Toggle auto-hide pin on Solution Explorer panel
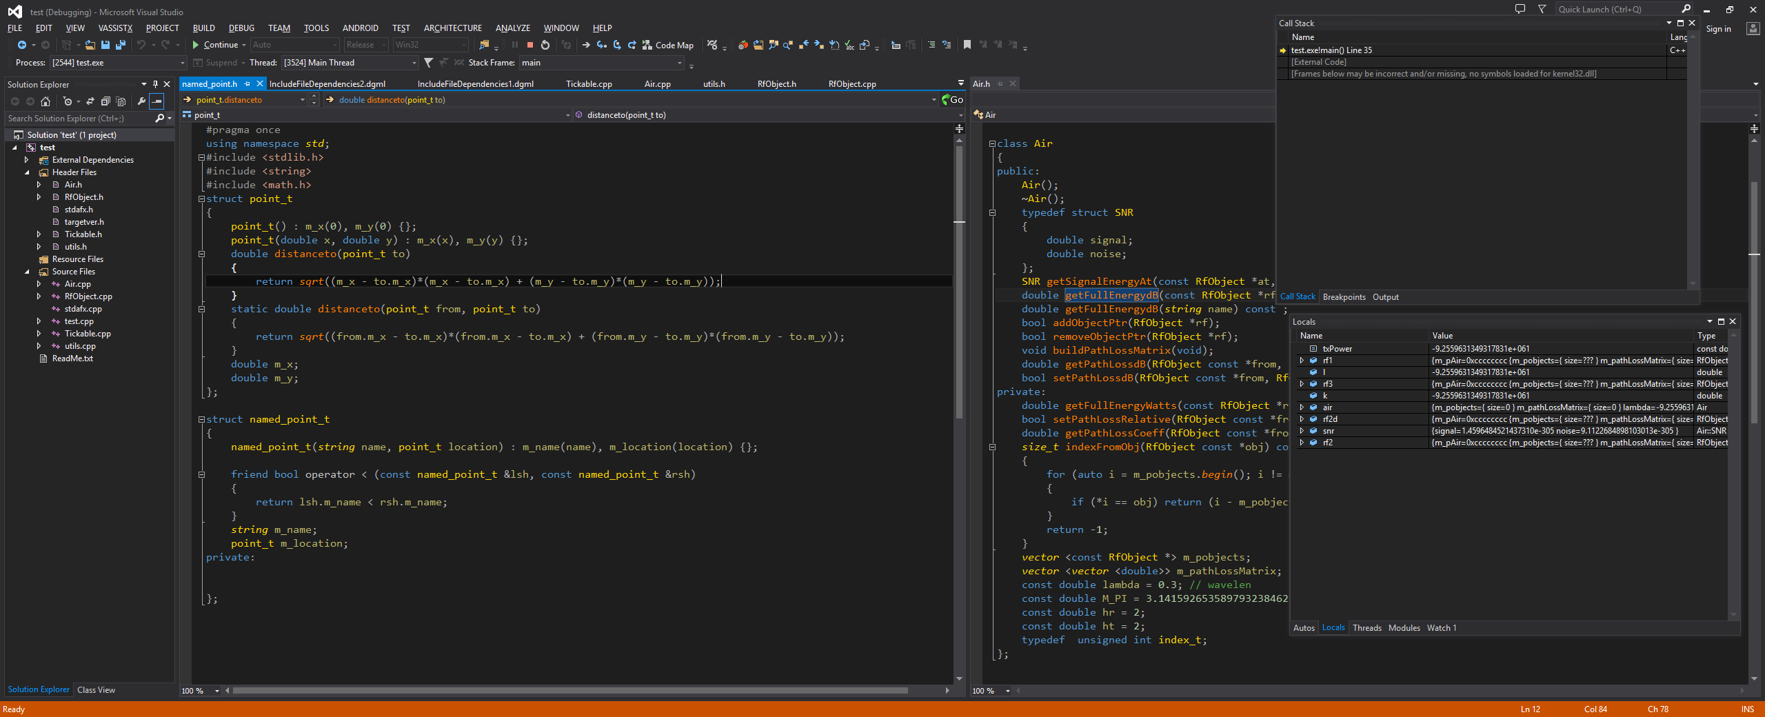1765x717 pixels. pyautogui.click(x=155, y=84)
